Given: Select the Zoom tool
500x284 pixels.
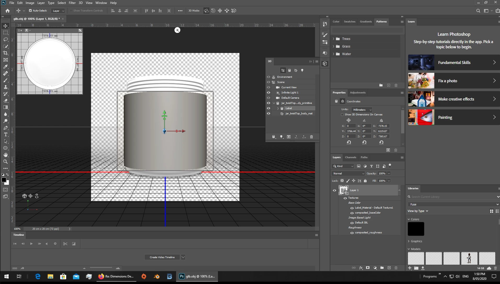Looking at the screenshot, I should 5,162.
